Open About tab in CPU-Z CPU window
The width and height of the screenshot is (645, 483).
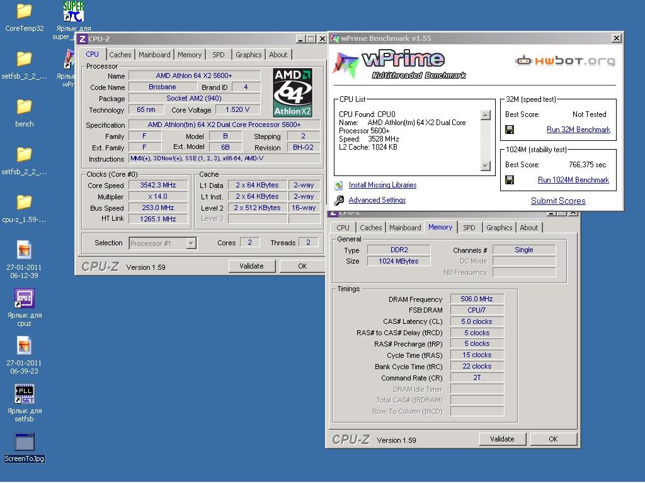pos(278,55)
